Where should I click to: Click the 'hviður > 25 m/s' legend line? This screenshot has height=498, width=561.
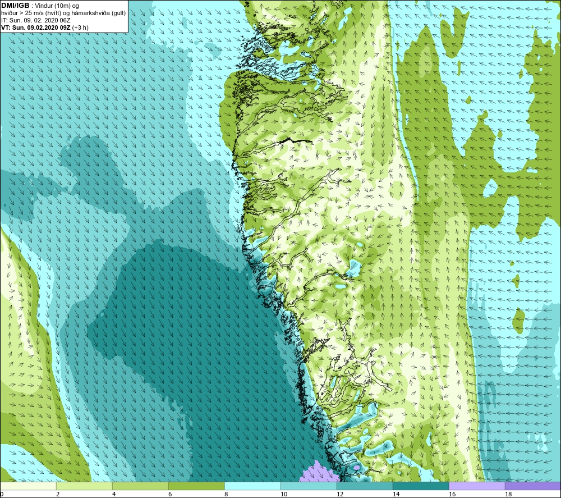point(63,13)
